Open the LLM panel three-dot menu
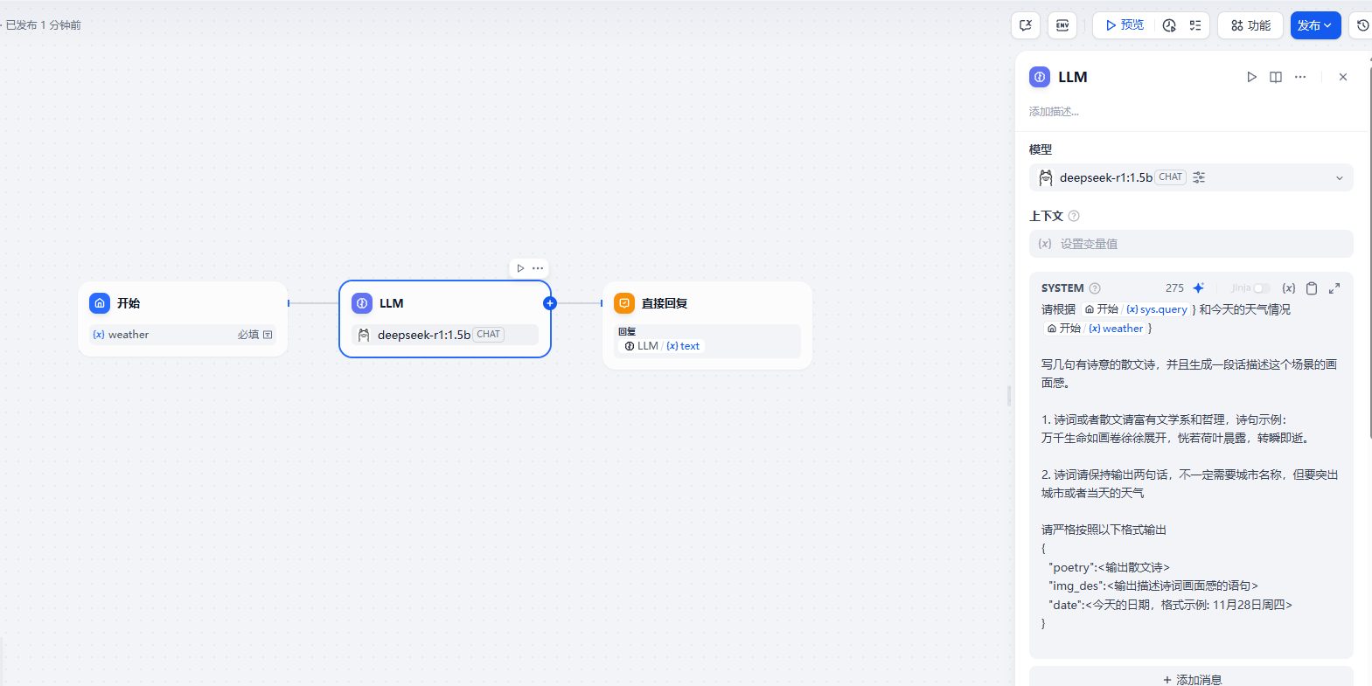Image resolution: width=1372 pixels, height=686 pixels. tap(1300, 77)
